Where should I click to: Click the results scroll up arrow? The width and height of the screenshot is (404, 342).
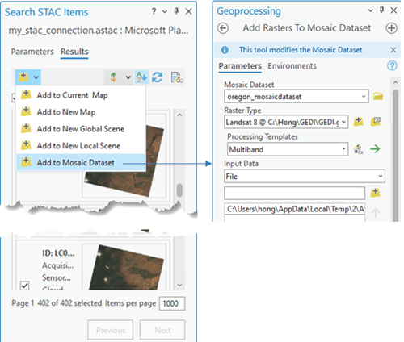(179, 115)
